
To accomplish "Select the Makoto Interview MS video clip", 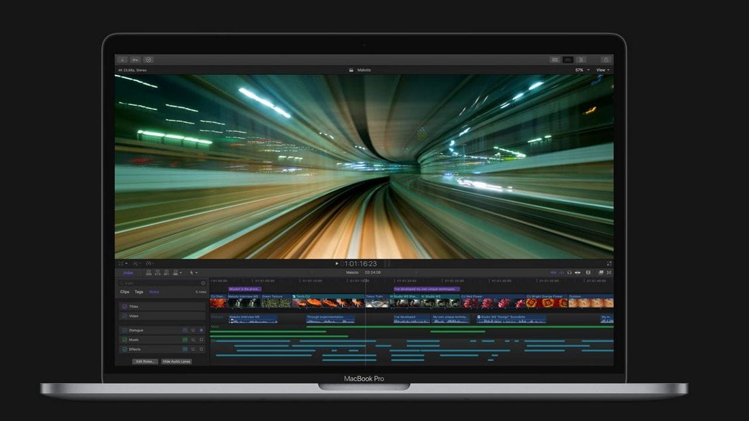I will click(243, 301).
